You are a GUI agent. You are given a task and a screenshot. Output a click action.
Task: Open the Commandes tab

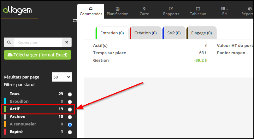pyautogui.click(x=91, y=11)
